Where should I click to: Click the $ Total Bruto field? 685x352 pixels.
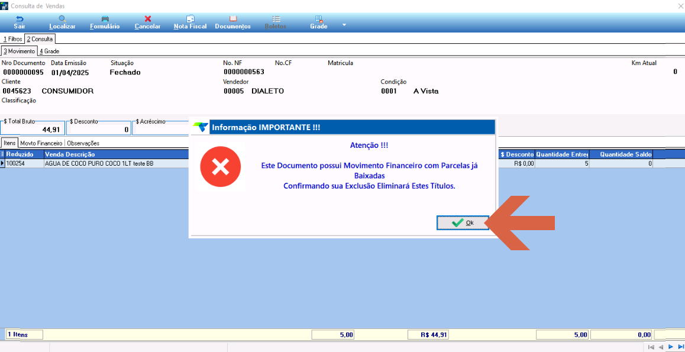[x=33, y=128]
